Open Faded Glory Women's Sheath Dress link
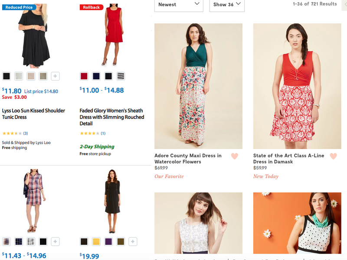 tap(111, 117)
